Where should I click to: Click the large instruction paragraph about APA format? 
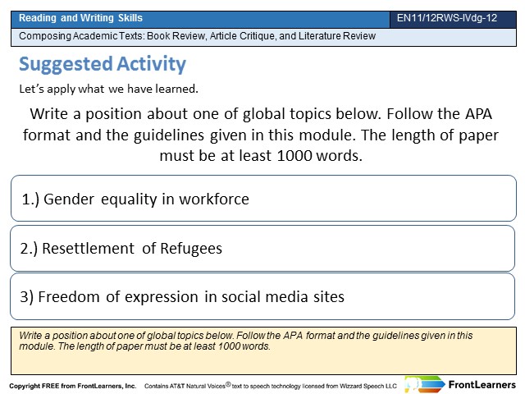261,135
